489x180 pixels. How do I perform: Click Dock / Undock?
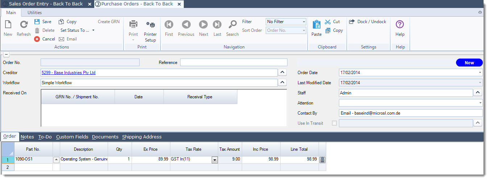pyautogui.click(x=368, y=22)
